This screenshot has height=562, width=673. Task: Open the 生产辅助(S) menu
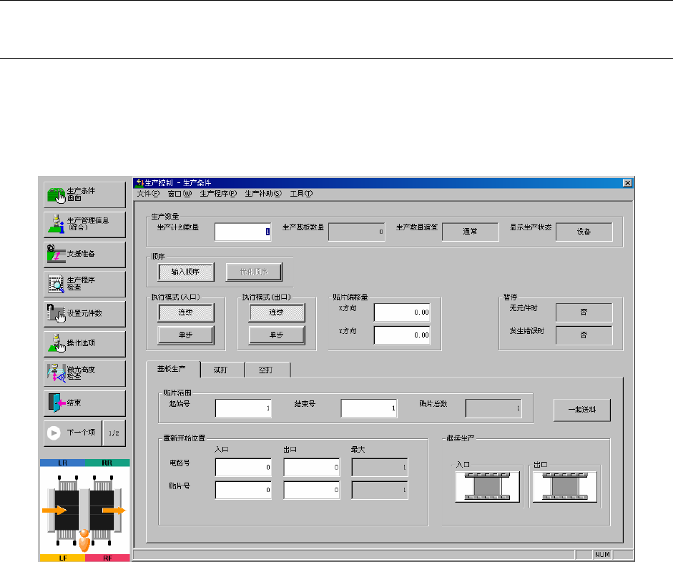point(262,194)
